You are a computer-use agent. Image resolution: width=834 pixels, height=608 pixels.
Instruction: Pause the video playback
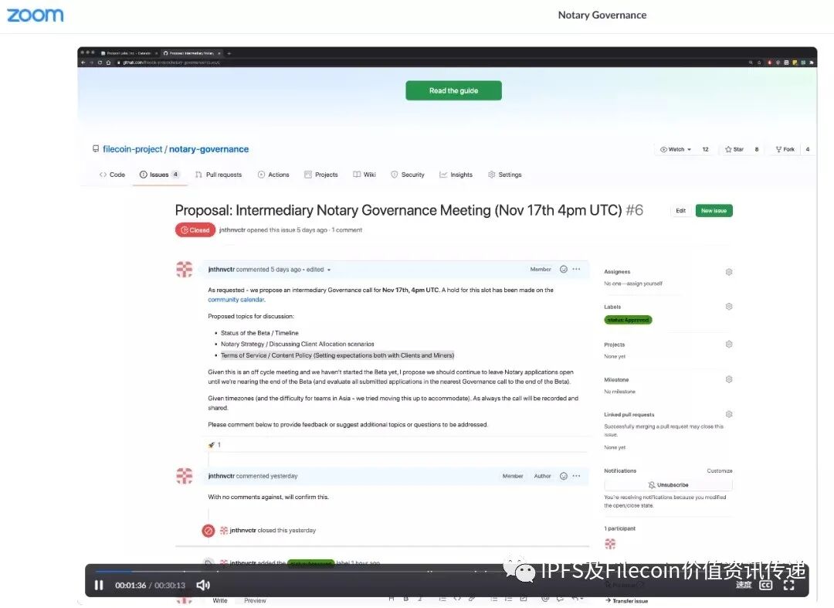pyautogui.click(x=99, y=585)
